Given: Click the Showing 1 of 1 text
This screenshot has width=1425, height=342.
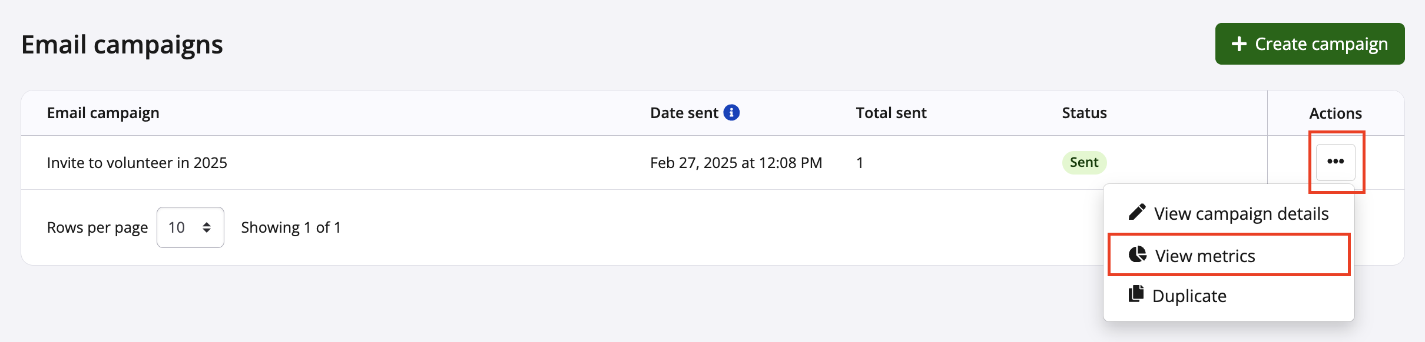Looking at the screenshot, I should click(x=290, y=227).
